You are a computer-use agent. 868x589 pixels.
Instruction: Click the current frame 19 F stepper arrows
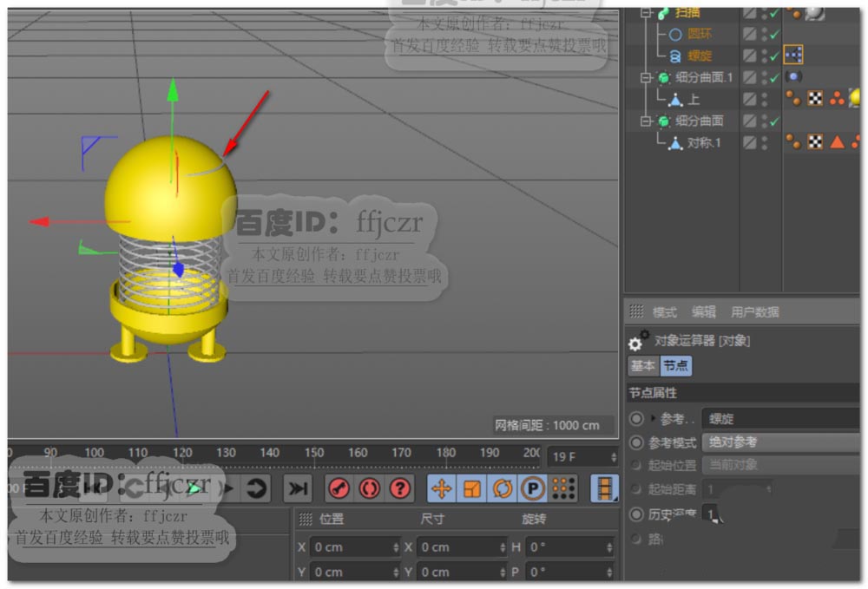(x=614, y=457)
